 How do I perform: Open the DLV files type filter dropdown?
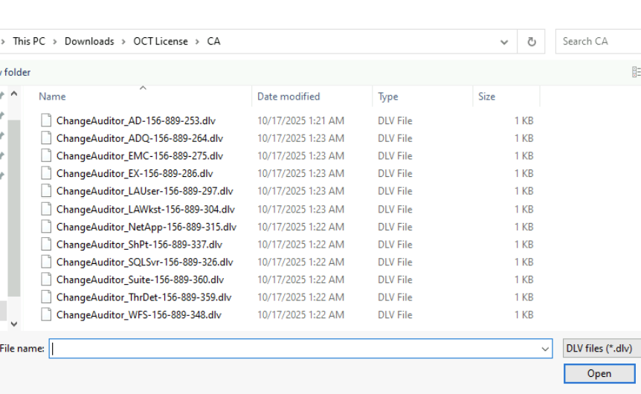click(x=602, y=348)
